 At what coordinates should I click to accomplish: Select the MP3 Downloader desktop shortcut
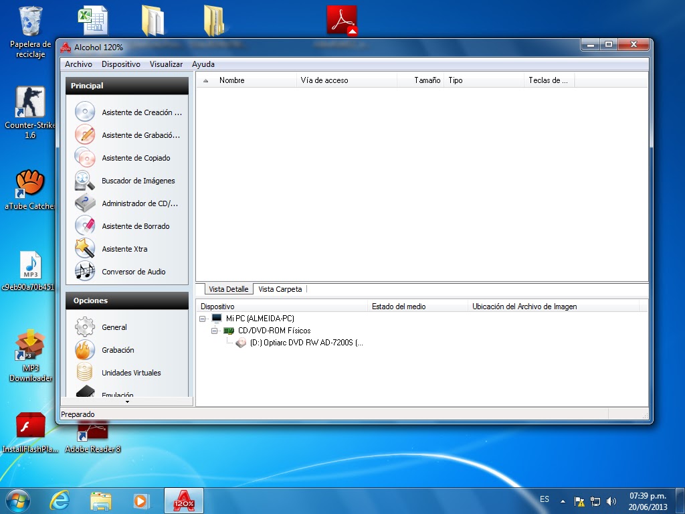(x=31, y=356)
